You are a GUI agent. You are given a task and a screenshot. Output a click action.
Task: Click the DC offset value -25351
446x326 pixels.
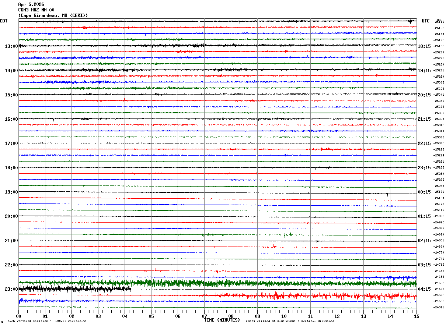click(x=439, y=101)
